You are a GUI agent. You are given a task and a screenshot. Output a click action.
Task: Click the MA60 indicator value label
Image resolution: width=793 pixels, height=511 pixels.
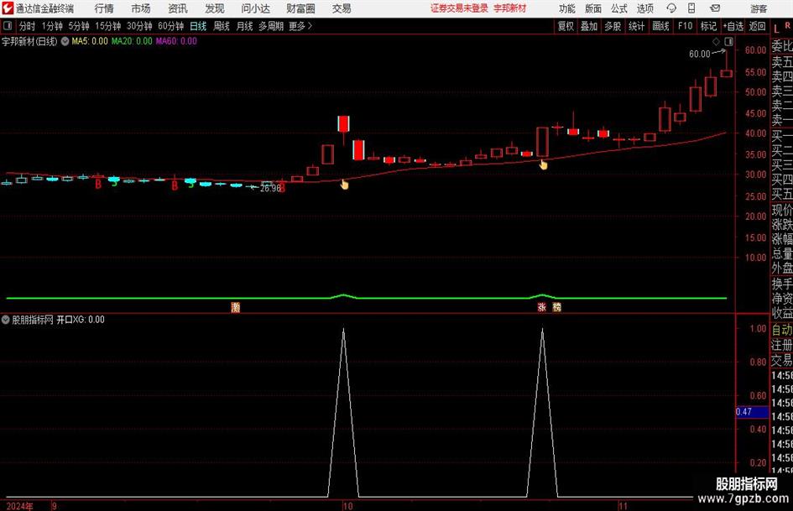point(176,41)
